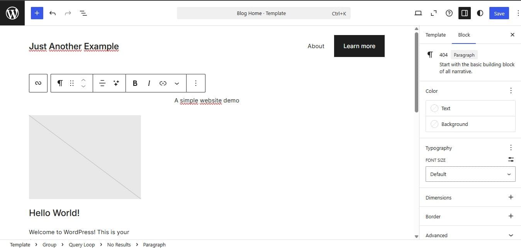Open the Document Overview list view
The height and width of the screenshot is (248, 521).
83,13
